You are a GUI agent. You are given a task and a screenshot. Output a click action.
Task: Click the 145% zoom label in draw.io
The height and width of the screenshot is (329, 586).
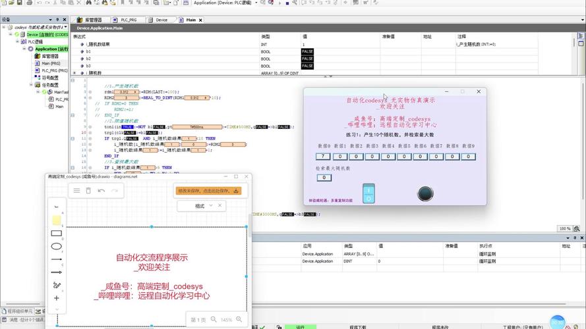(226, 320)
